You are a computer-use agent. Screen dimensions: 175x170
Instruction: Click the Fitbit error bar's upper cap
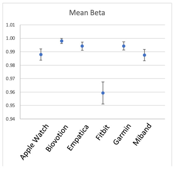[103, 82]
